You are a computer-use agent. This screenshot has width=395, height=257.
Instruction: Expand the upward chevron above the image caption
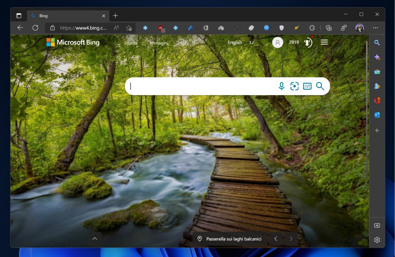click(95, 238)
